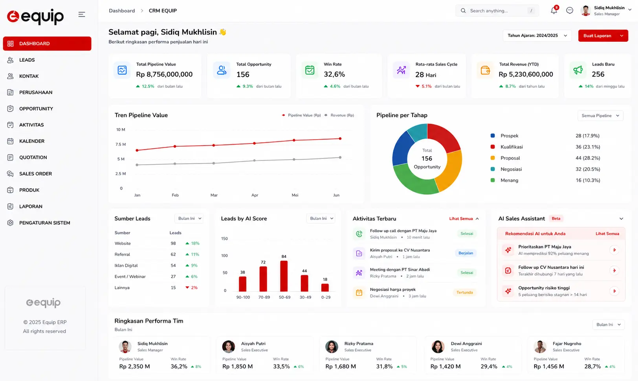Toggle Pipeline Value (Rp) legend series
This screenshot has height=381, width=638.
[x=301, y=115]
